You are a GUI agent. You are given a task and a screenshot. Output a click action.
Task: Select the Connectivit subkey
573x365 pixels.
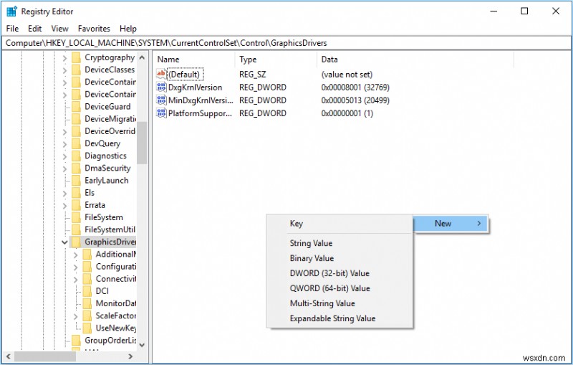click(x=115, y=279)
